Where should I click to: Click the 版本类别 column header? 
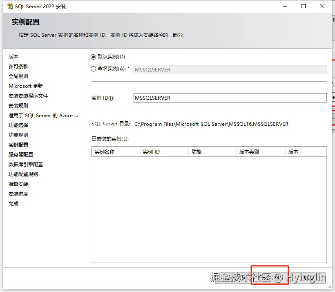pyautogui.click(x=261, y=152)
